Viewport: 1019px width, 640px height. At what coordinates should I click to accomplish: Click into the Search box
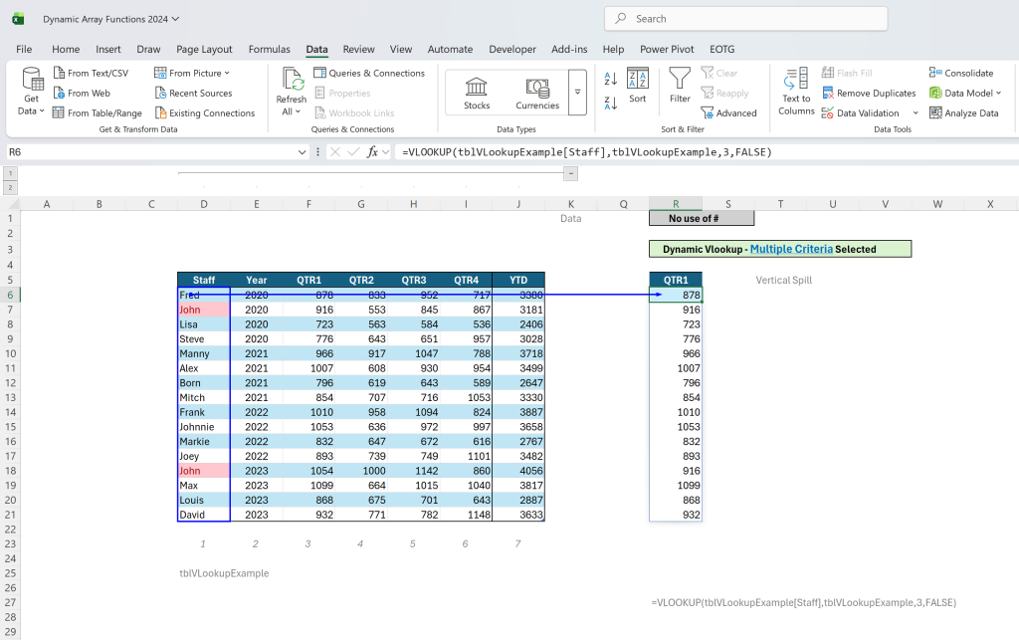coord(745,19)
